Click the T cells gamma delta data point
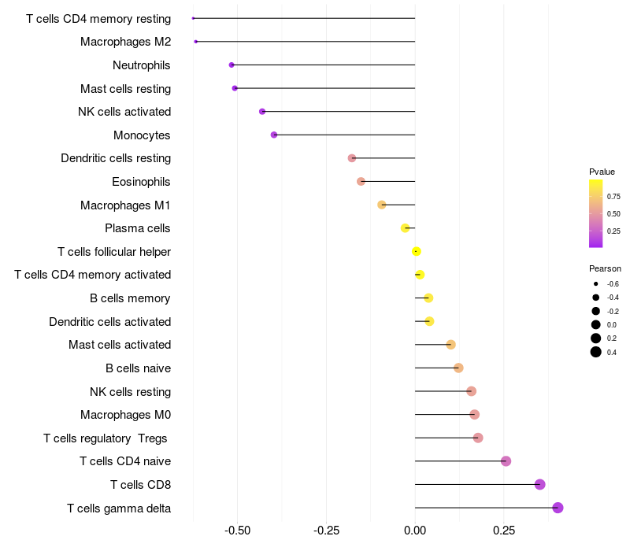This screenshot has height=551, width=630. [558, 508]
